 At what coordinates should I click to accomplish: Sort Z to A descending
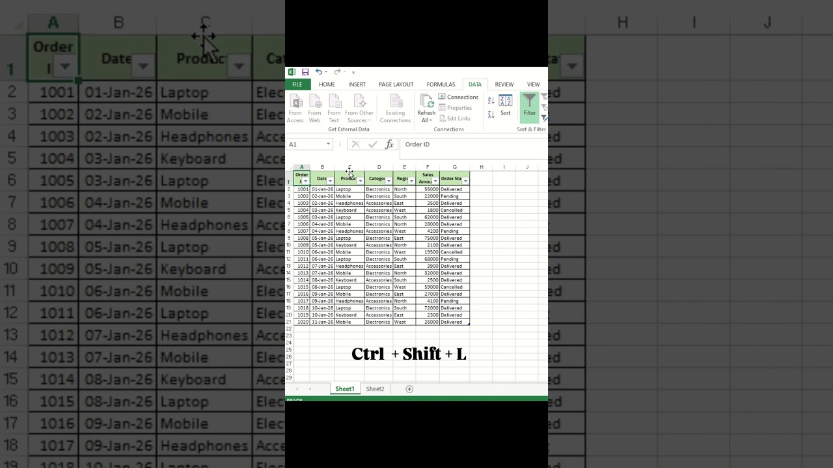coord(491,114)
